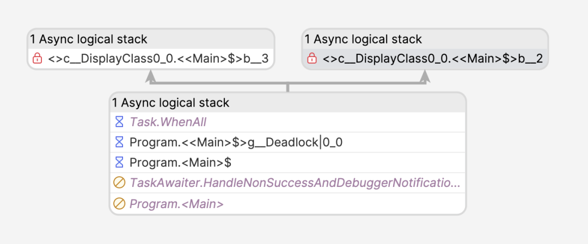Screen dimensions: 588x244
Task: Select the <>c__DisplayClass0_0.<<Main>$>b__3 frame
Action: [x=151, y=59]
